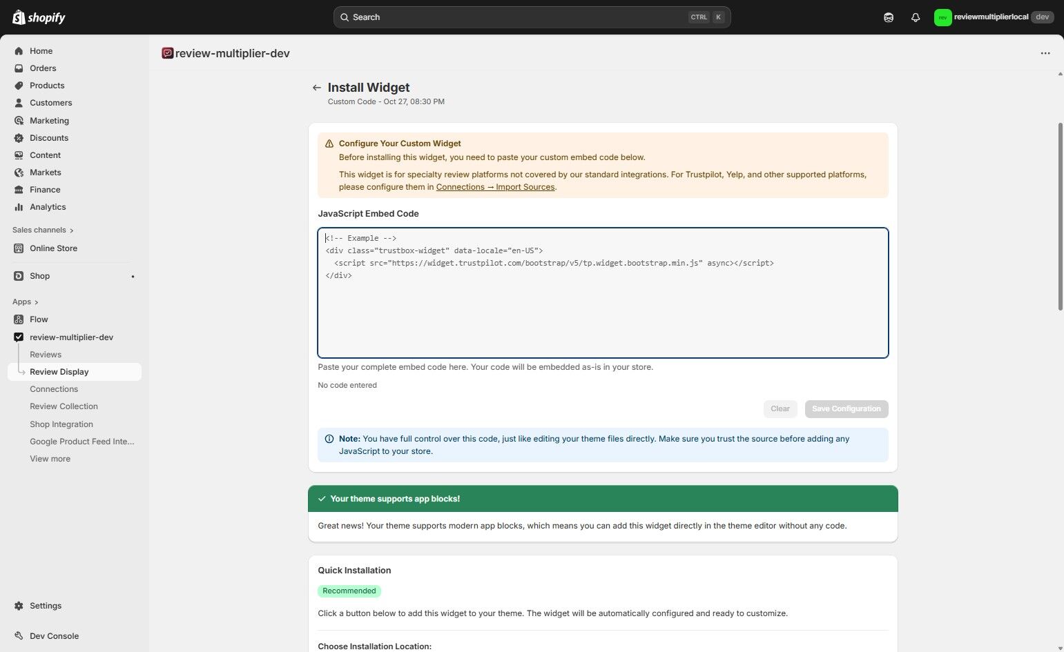Click the 'Quick Installation' heading
The image size is (1064, 652).
coord(354,571)
